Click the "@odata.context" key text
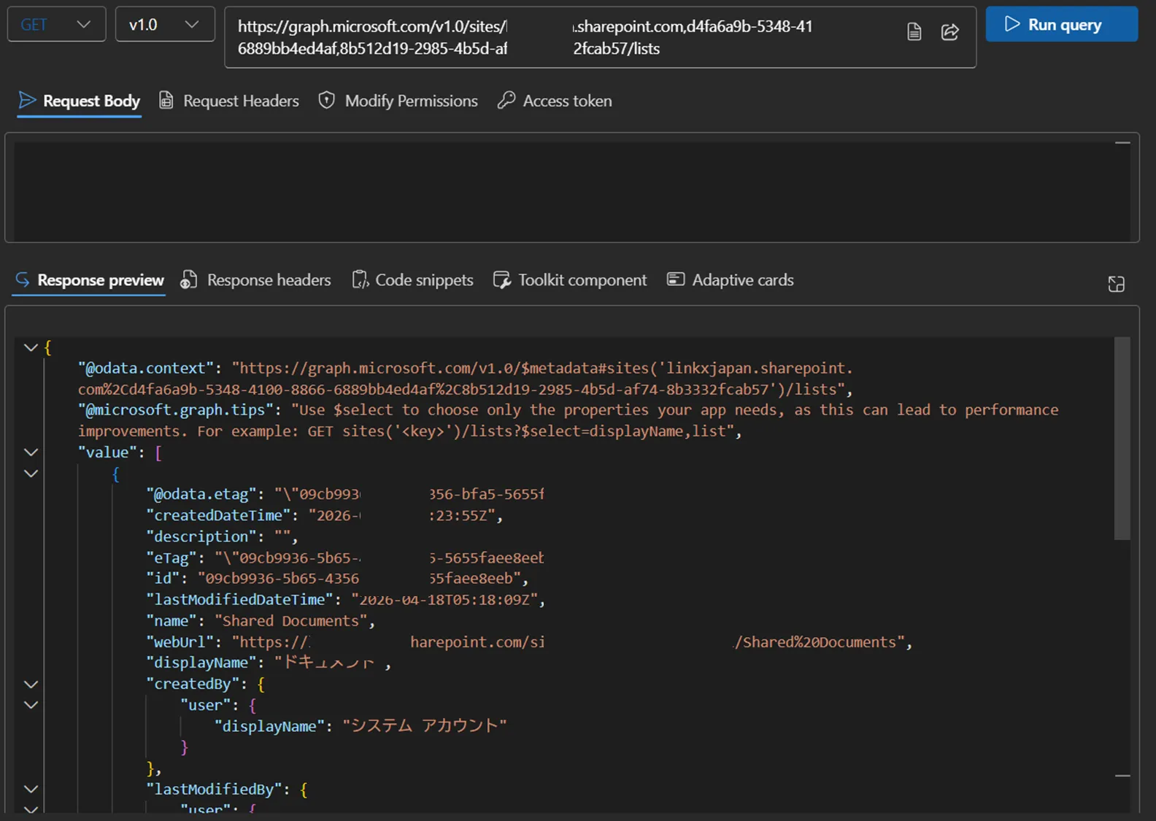The width and height of the screenshot is (1156, 821). coord(146,369)
